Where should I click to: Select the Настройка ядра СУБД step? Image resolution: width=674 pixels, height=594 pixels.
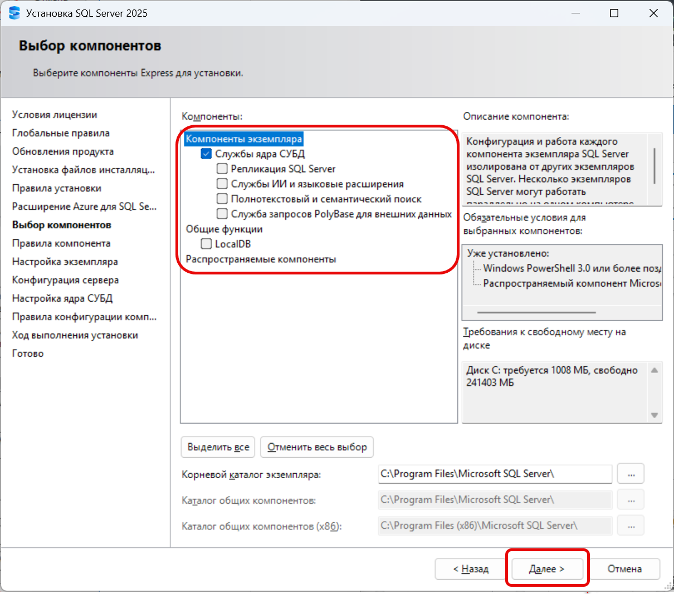[62, 298]
